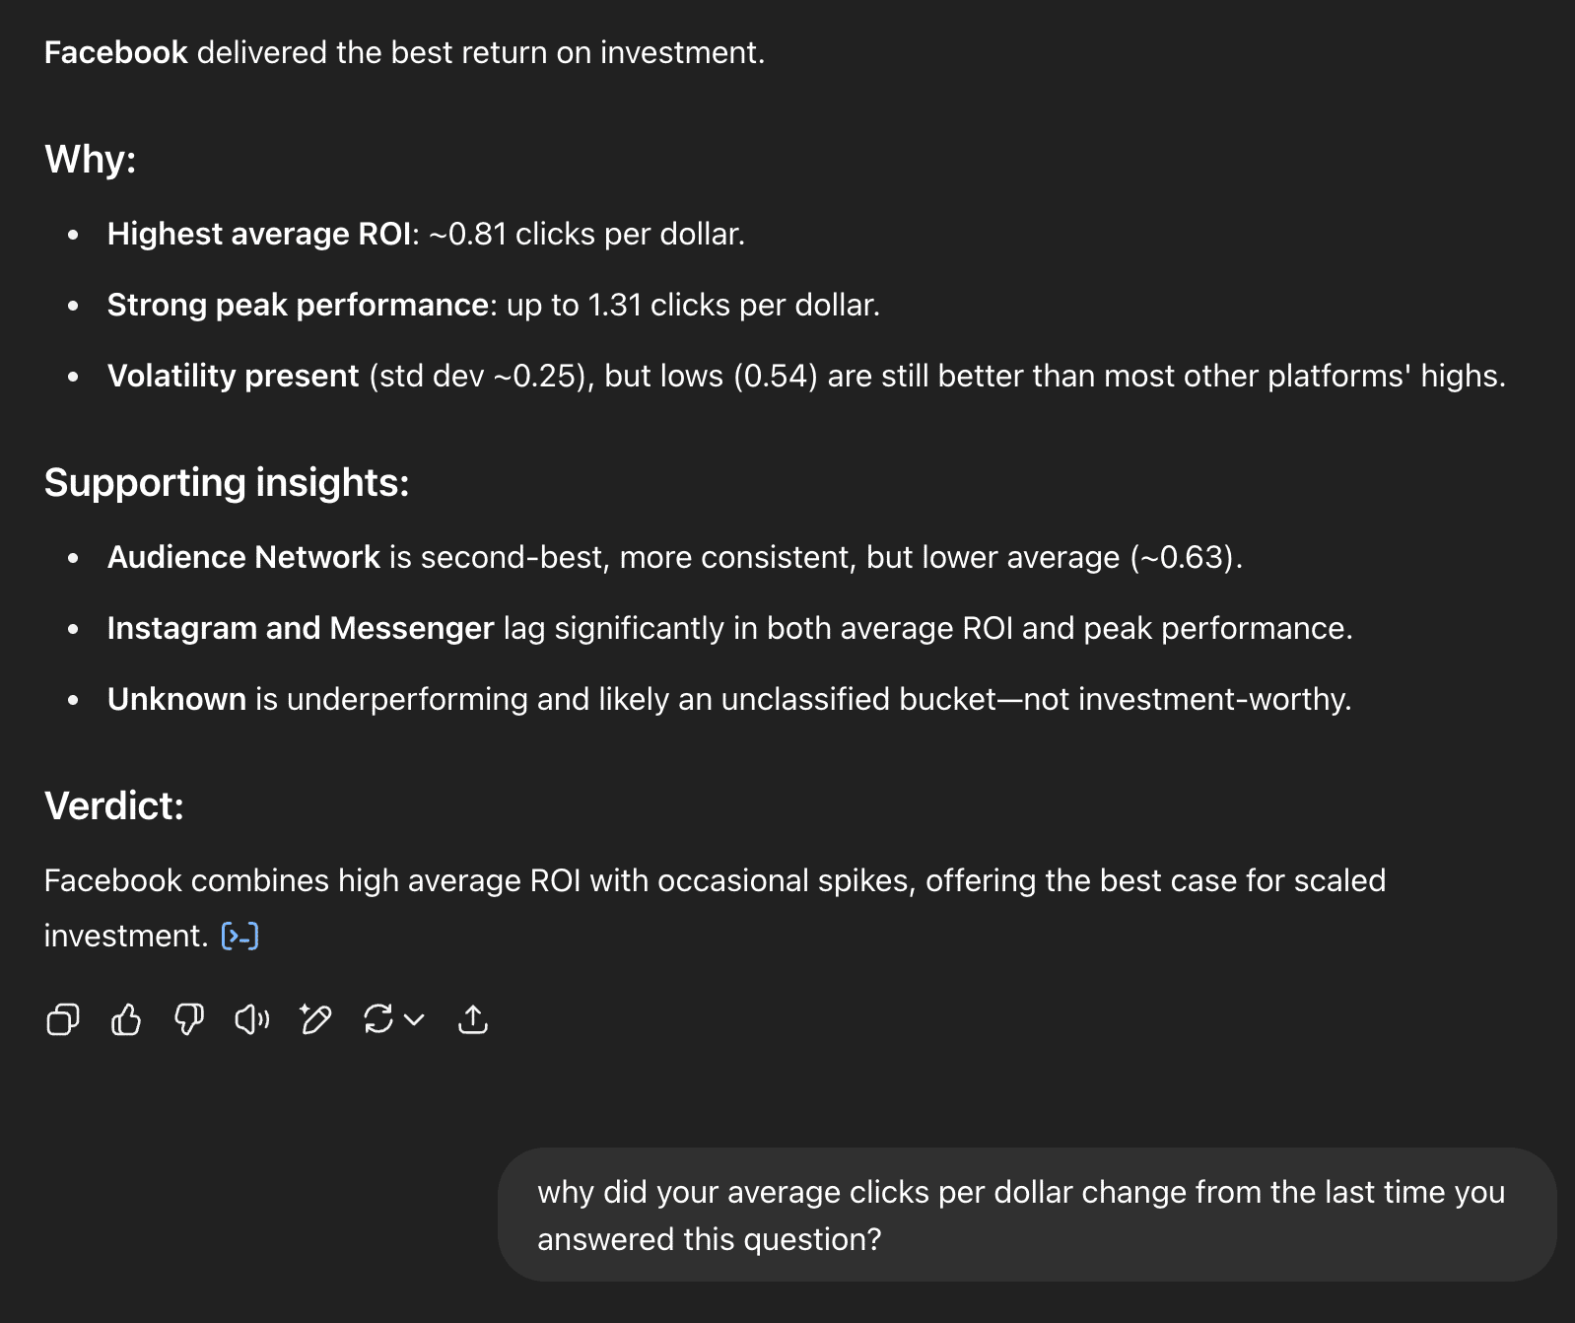The image size is (1575, 1323).
Task: Share the response via the upload arrow icon
Action: pyautogui.click(x=473, y=1019)
